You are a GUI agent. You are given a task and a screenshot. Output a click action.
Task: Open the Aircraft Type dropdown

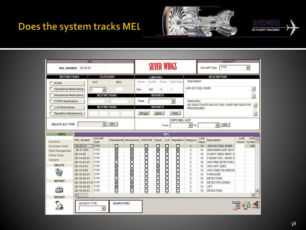[248, 68]
